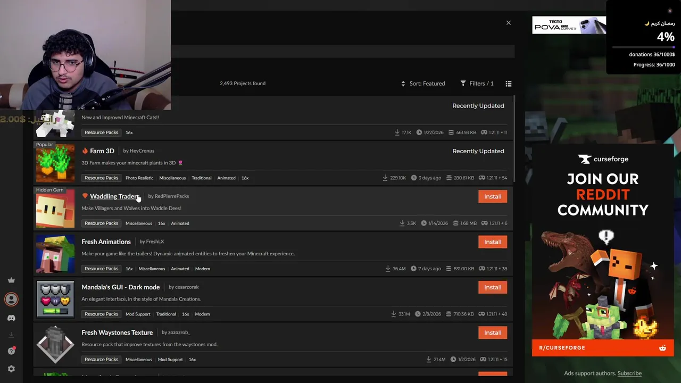Click the sort arrows icon beside Sort
Viewport: 681px width, 383px height.
(x=403, y=84)
